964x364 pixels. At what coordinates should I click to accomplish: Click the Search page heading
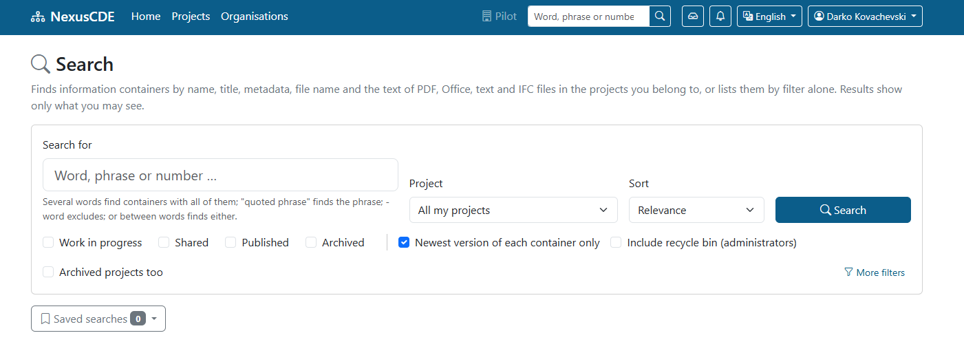(85, 64)
